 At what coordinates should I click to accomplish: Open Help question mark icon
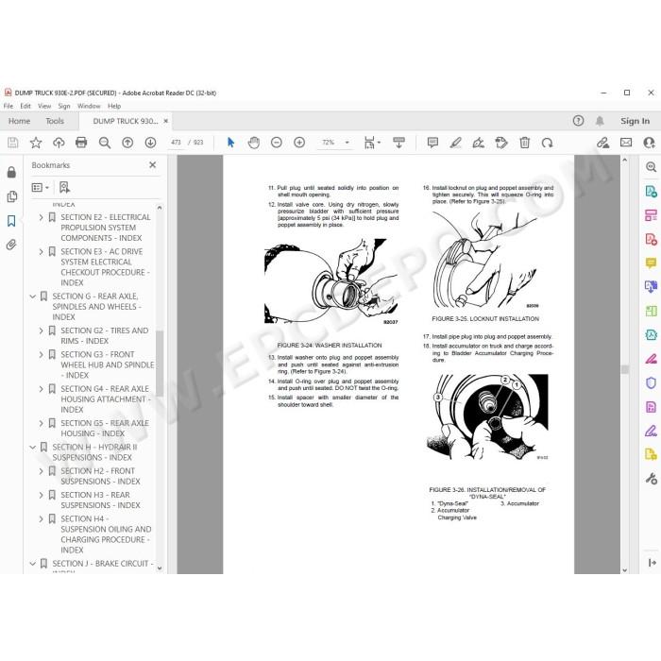pyautogui.click(x=578, y=121)
